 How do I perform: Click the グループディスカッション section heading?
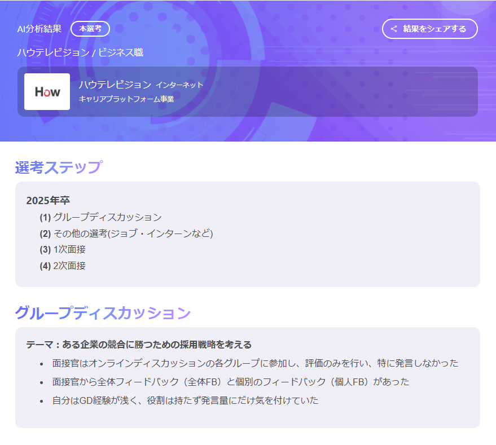103,312
